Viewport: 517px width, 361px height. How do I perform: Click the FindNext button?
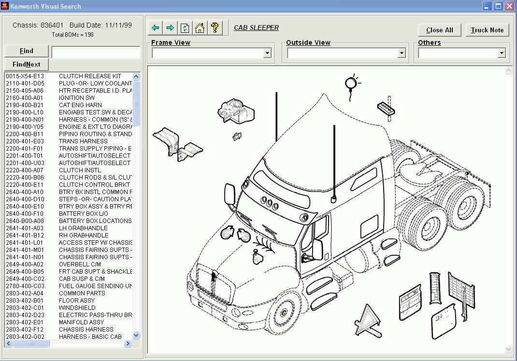pyautogui.click(x=26, y=64)
